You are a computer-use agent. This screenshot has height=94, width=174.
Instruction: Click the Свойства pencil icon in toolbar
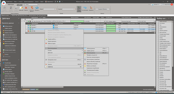click(21, 8)
